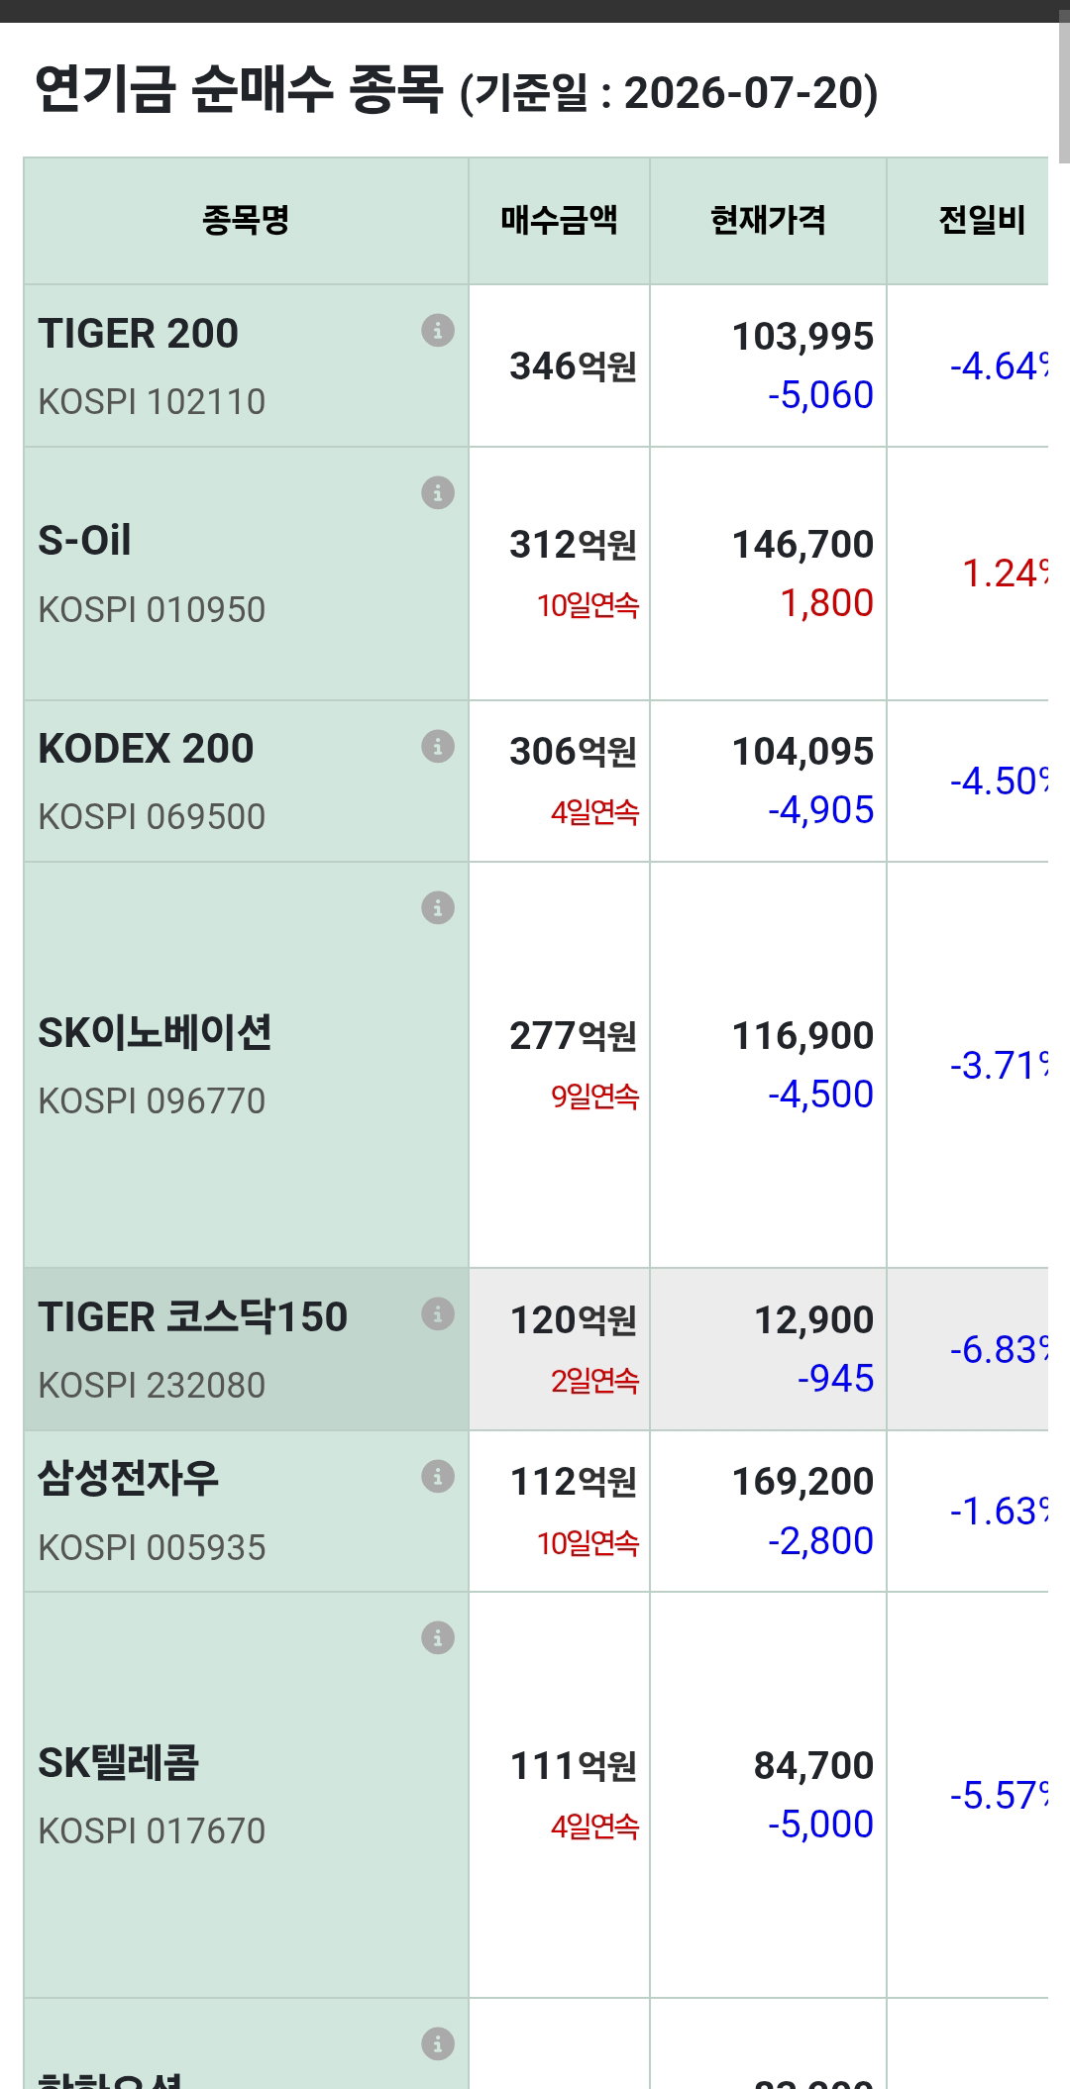Tap the info icon for TIGER 코스닥150
This screenshot has width=1070, height=2089.
[x=438, y=1313]
